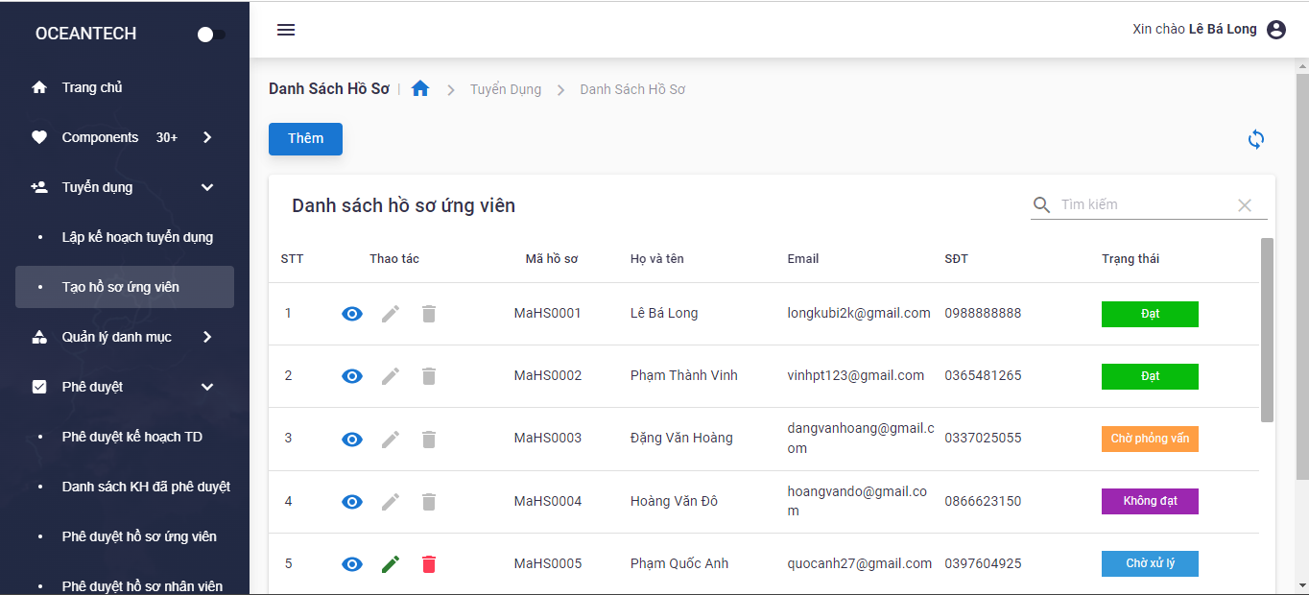The image size is (1309, 595).
Task: Click the Trạng thái column header
Action: (1130, 259)
